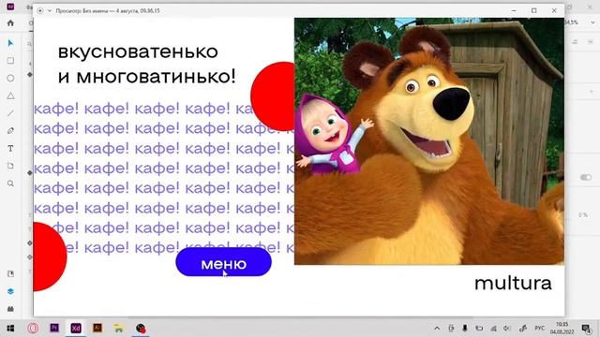Select the Rectangle tool
The height and width of the screenshot is (337, 600).
click(10, 60)
